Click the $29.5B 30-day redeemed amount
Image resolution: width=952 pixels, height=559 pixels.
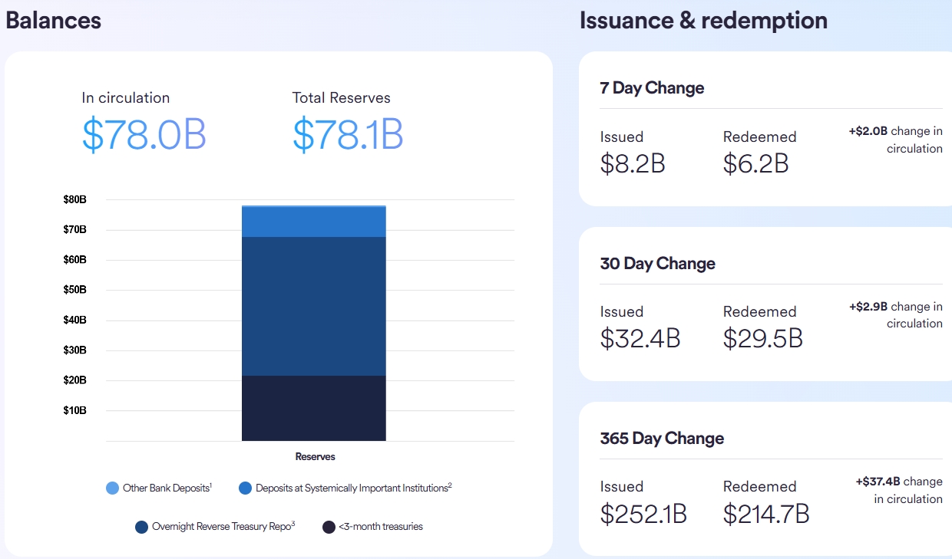tap(762, 338)
